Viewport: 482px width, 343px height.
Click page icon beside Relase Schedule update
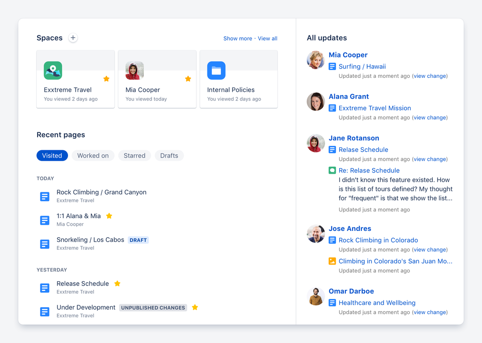click(332, 150)
